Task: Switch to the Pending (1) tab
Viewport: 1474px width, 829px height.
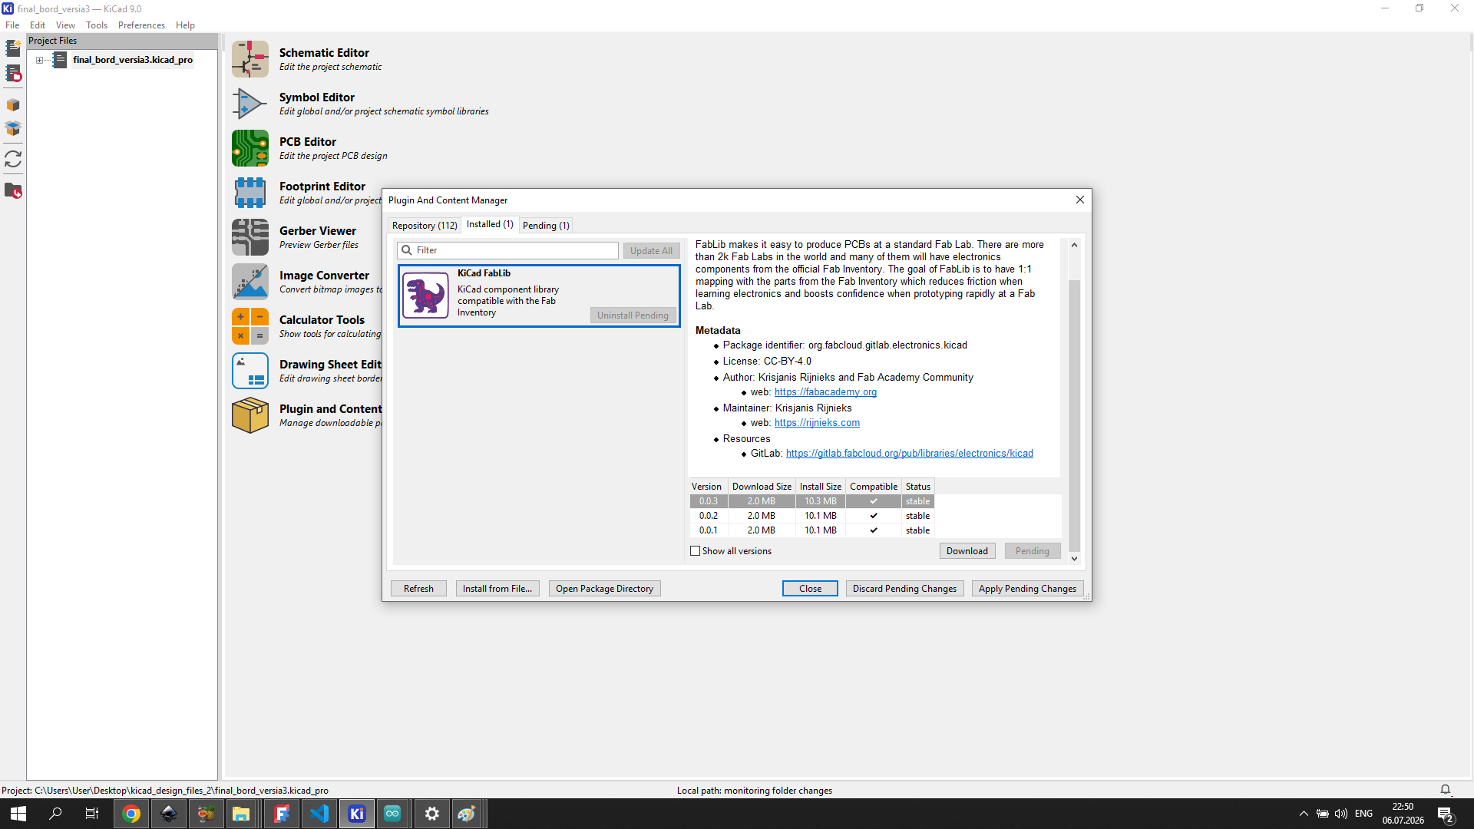Action: tap(546, 225)
